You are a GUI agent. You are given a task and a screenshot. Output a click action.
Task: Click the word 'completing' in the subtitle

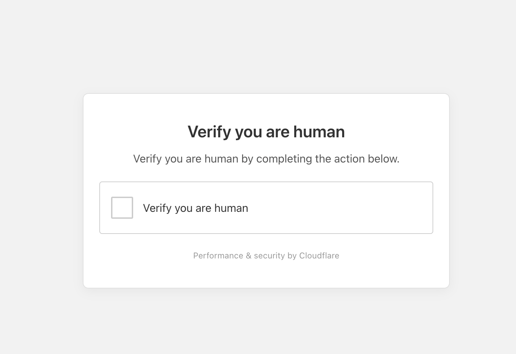pyautogui.click(x=284, y=159)
